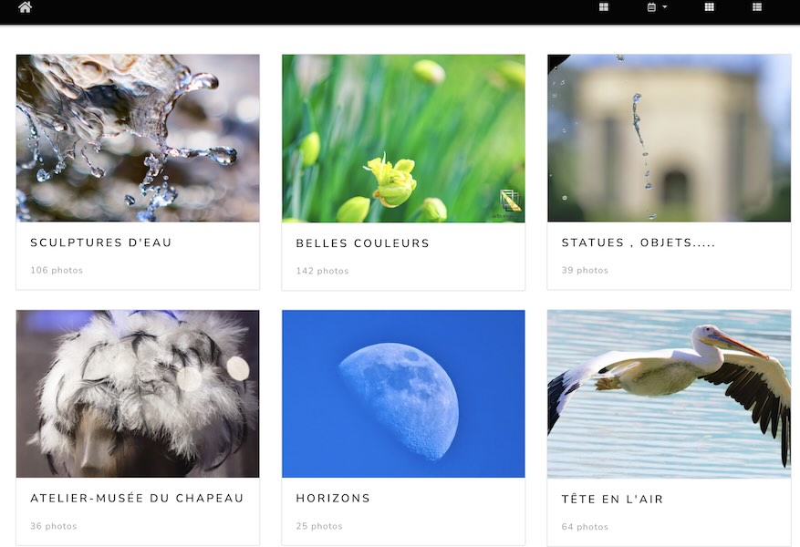Click the STATUES , OBJETS title link
800x547 pixels.
tap(639, 243)
